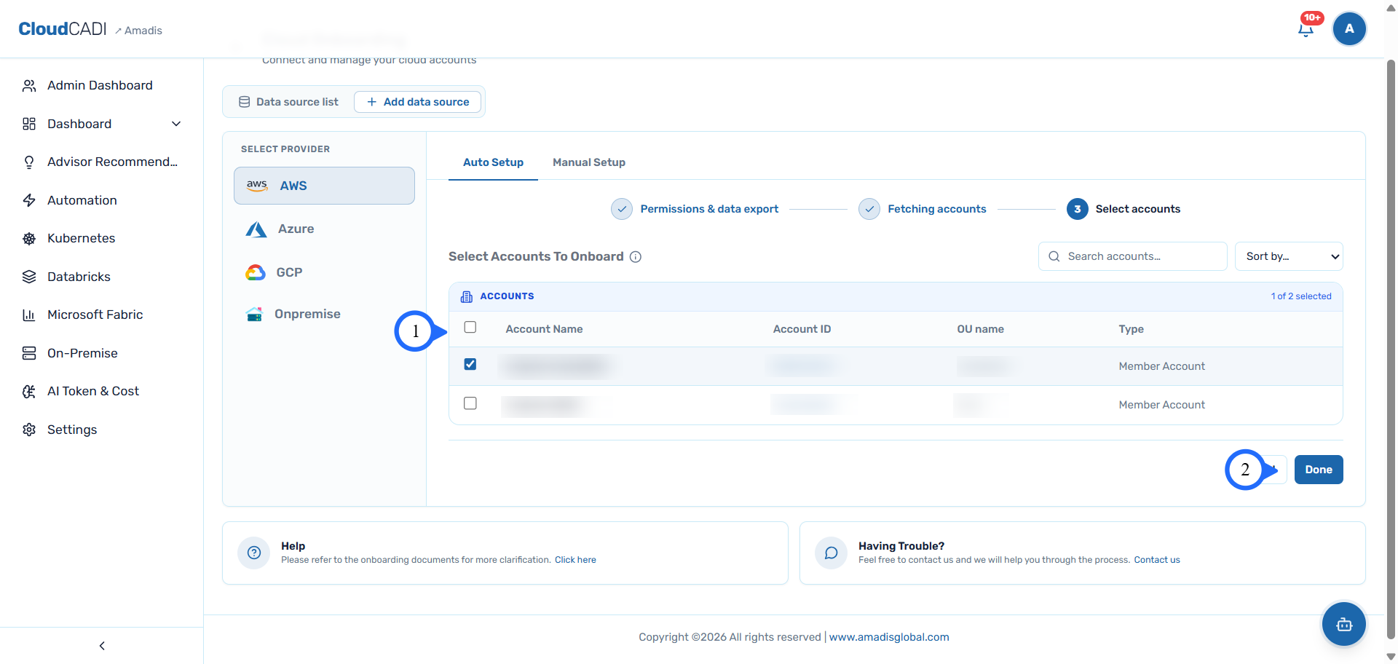
Task: Check the second account row checkbox
Action: tap(470, 403)
